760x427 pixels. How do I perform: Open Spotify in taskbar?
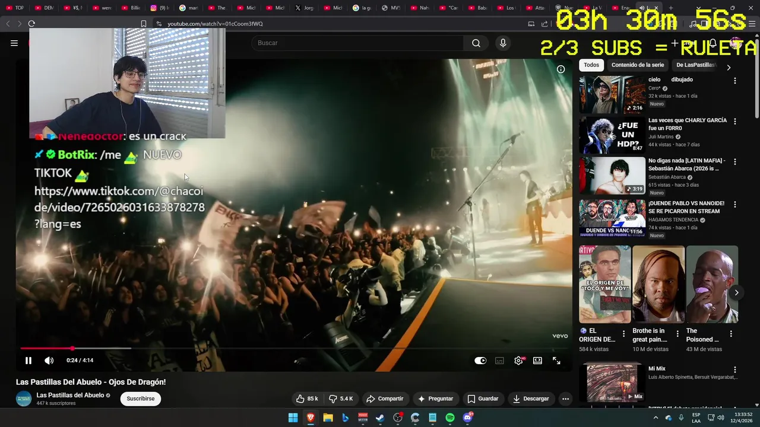click(450, 418)
